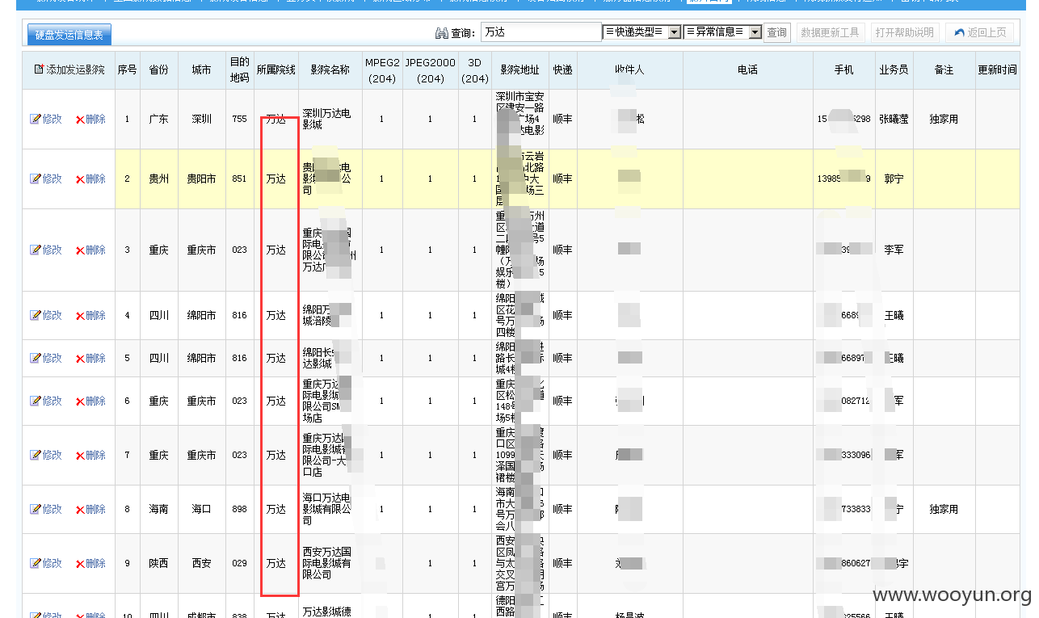
Task: Click the 快递 column header
Action: 562,70
